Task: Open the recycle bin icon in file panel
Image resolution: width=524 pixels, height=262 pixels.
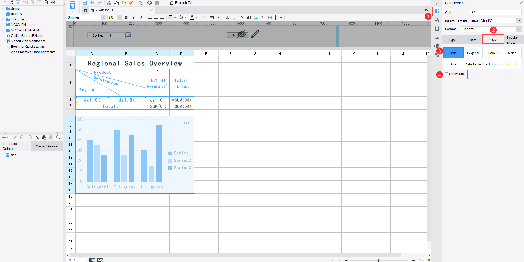Action: pos(46,2)
